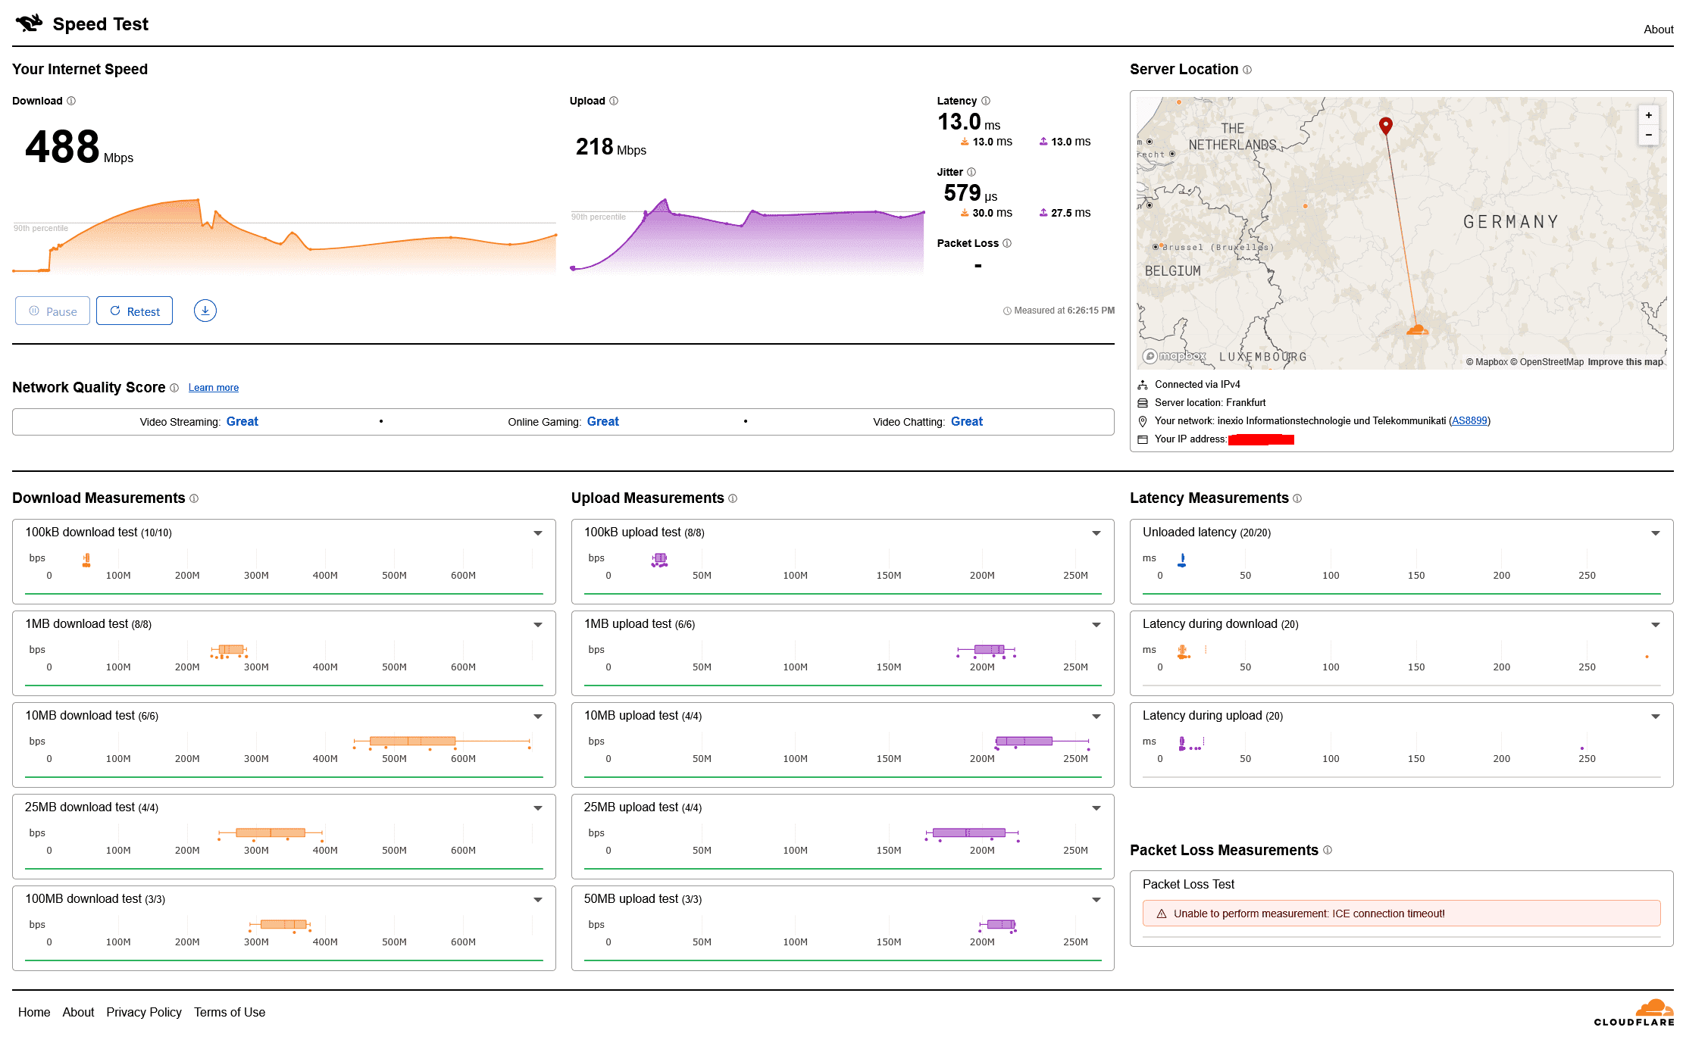The image size is (1686, 1040).
Task: Open the Jitter info icon
Action: (x=971, y=172)
